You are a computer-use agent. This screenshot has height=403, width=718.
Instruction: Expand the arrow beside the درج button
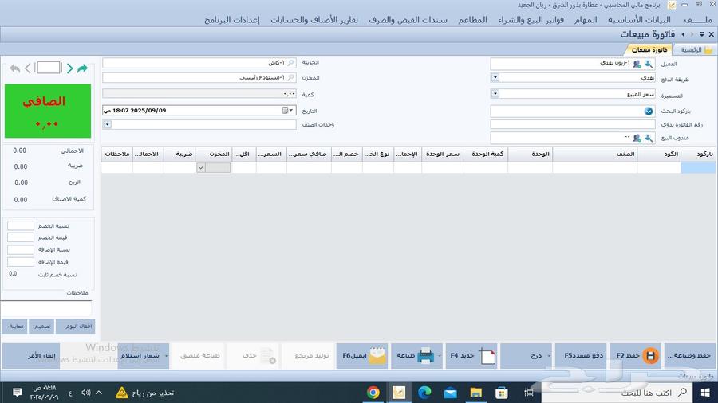point(549,355)
